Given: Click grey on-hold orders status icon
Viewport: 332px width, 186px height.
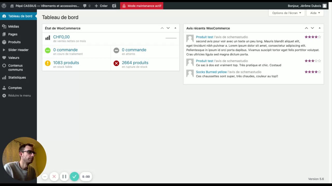Looking at the screenshot, I should click(x=116, y=50).
